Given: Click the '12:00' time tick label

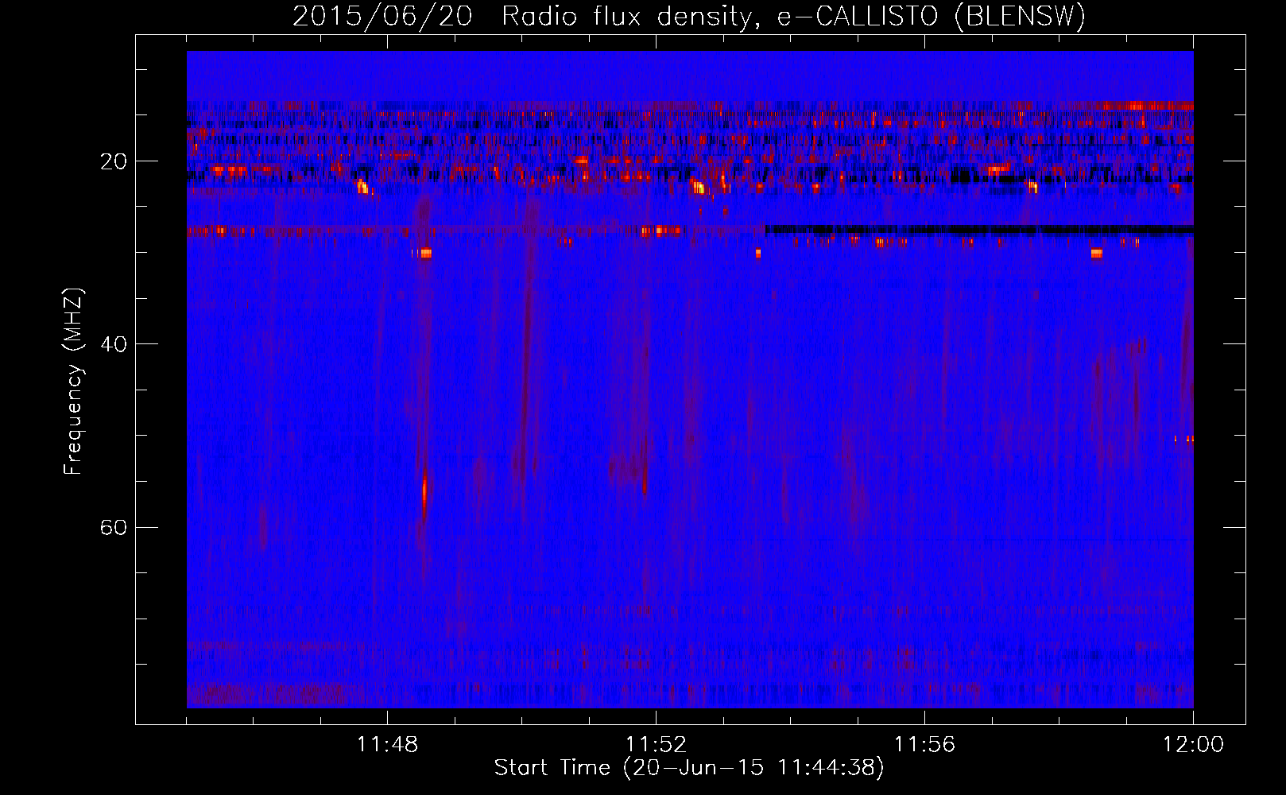Looking at the screenshot, I should (x=1193, y=745).
